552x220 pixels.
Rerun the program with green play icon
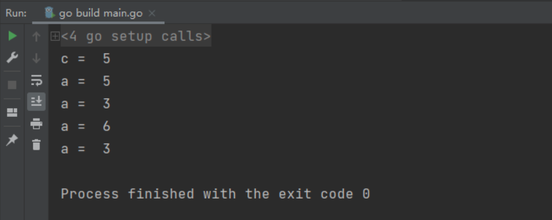click(12, 36)
